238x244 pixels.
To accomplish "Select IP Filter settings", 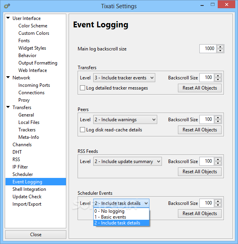I will pyautogui.click(x=20, y=167).
